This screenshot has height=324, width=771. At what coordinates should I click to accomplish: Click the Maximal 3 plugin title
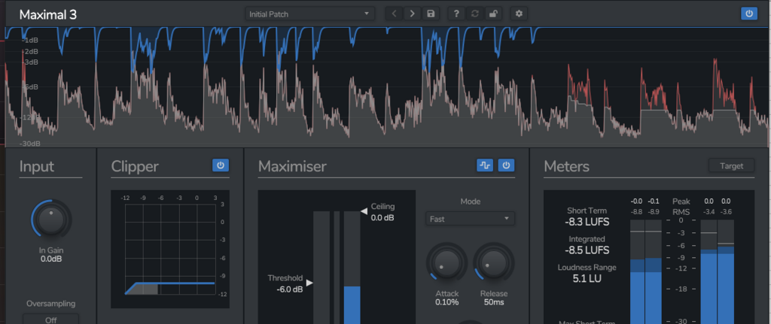coord(47,14)
